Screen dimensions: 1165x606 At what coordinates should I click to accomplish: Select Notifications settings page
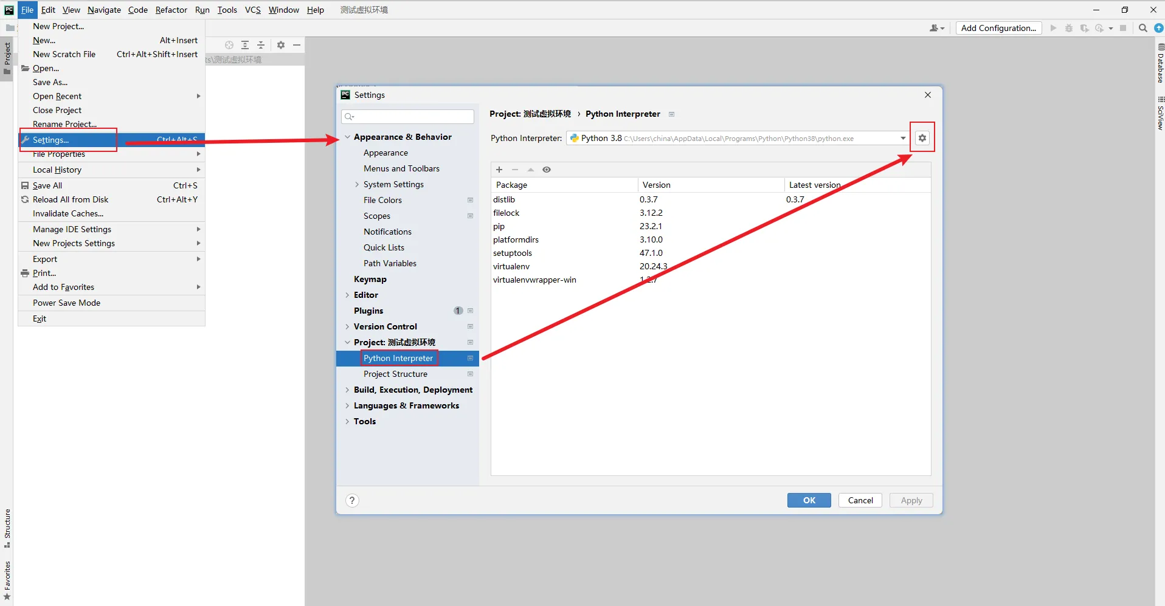click(x=387, y=232)
